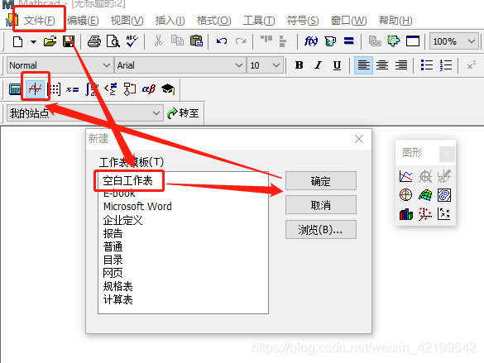Screen dimensions: 484x363
Task: Click the Calculate equals icon
Action: point(349,41)
